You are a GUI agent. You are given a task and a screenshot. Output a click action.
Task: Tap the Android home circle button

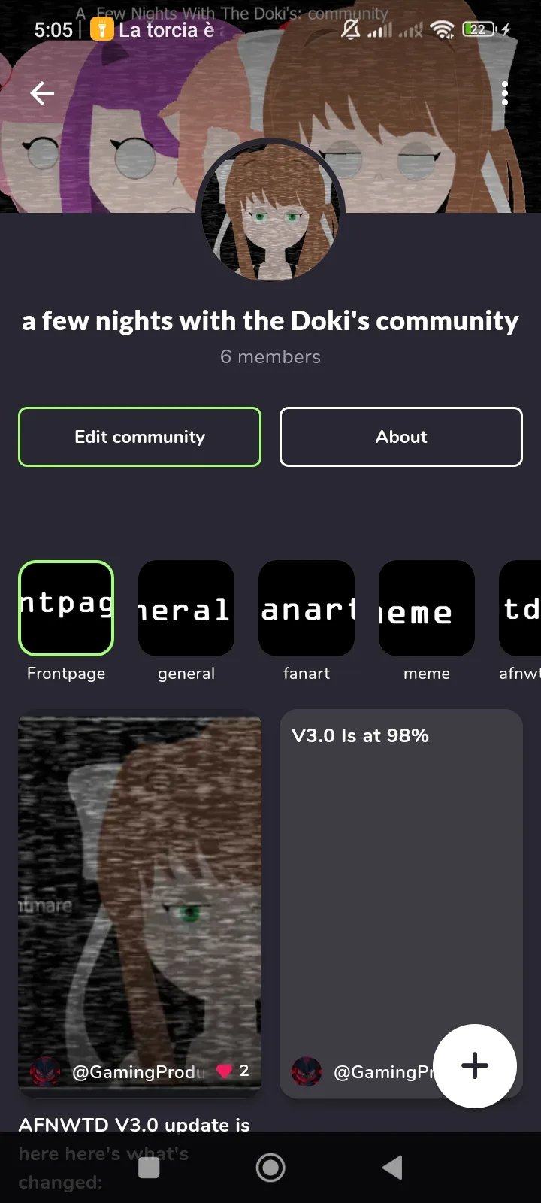[x=270, y=1168]
